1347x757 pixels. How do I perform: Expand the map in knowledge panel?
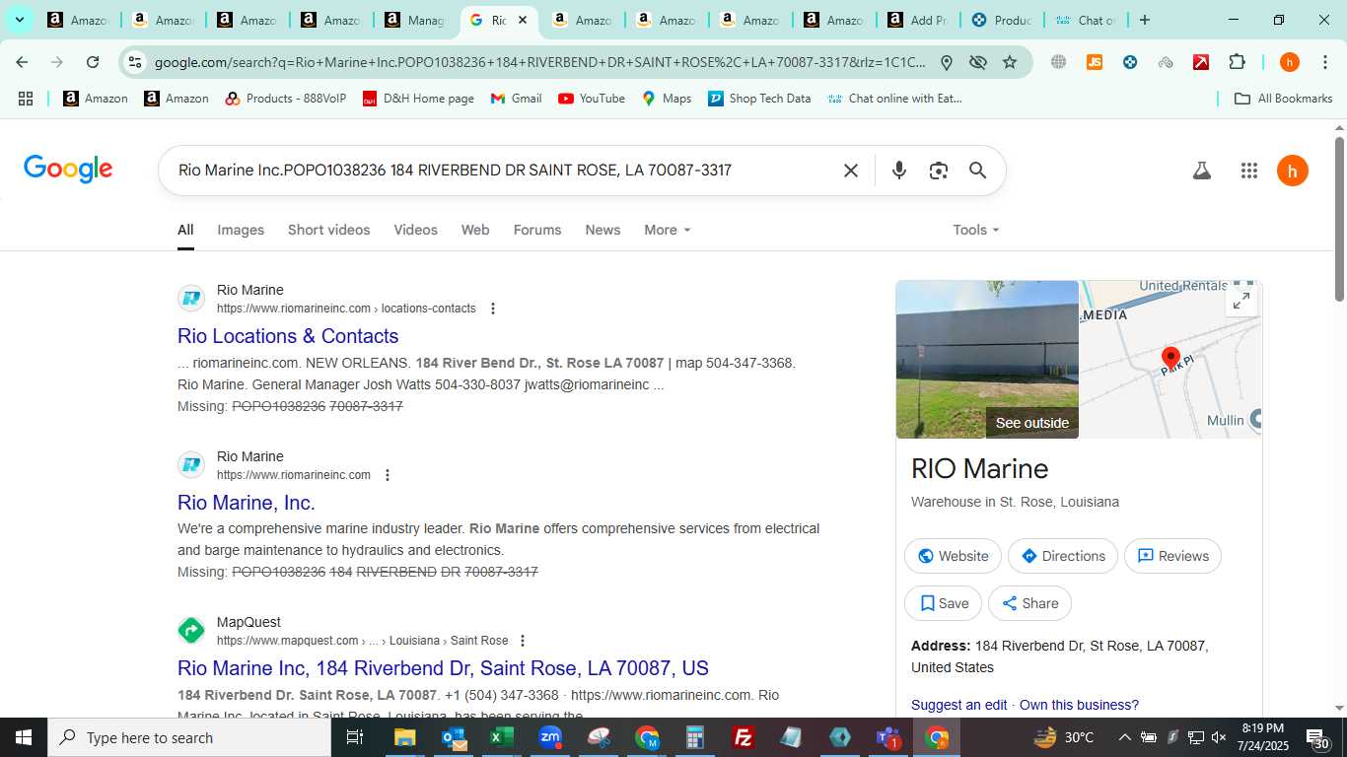click(x=1241, y=301)
